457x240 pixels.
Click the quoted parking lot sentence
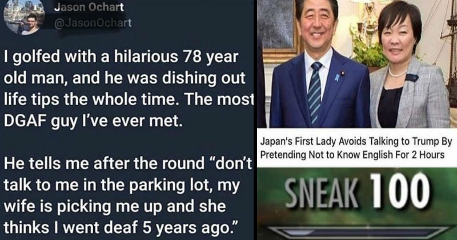click(x=128, y=195)
